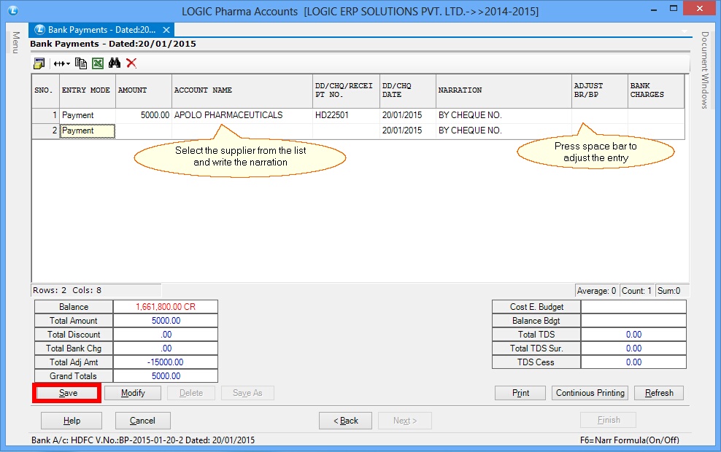Select the HD22501 cheque number cell
Image resolution: width=721 pixels, height=452 pixels.
(x=346, y=115)
